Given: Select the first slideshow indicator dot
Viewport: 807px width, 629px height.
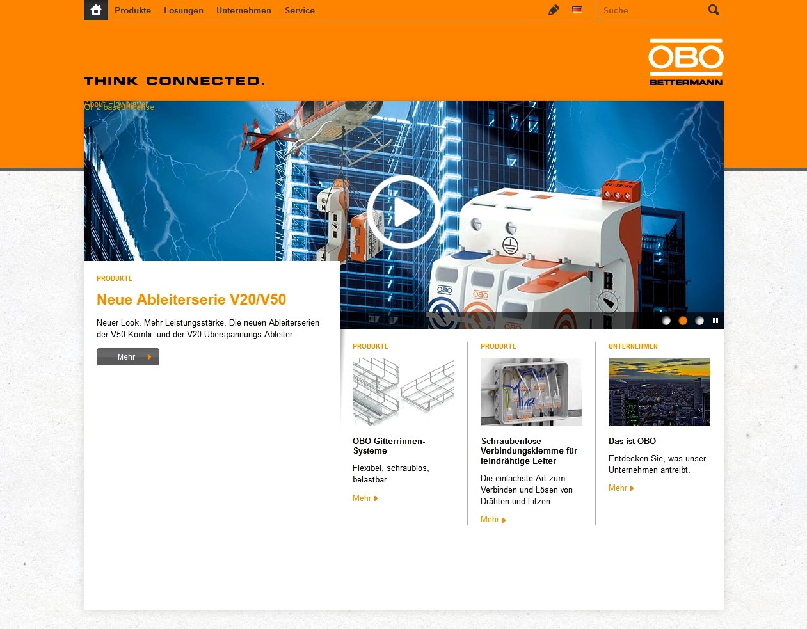Looking at the screenshot, I should (x=666, y=321).
